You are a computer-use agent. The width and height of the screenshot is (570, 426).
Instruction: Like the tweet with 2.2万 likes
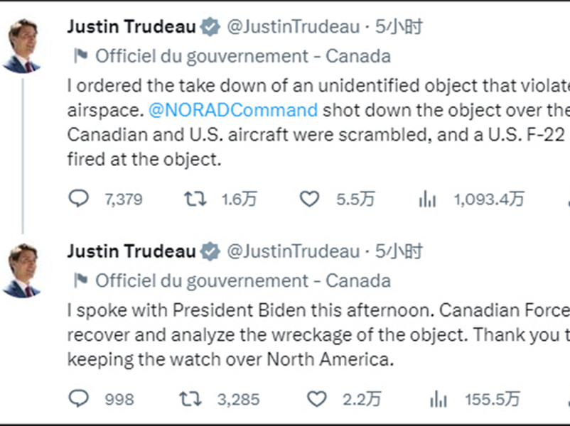pos(316,399)
